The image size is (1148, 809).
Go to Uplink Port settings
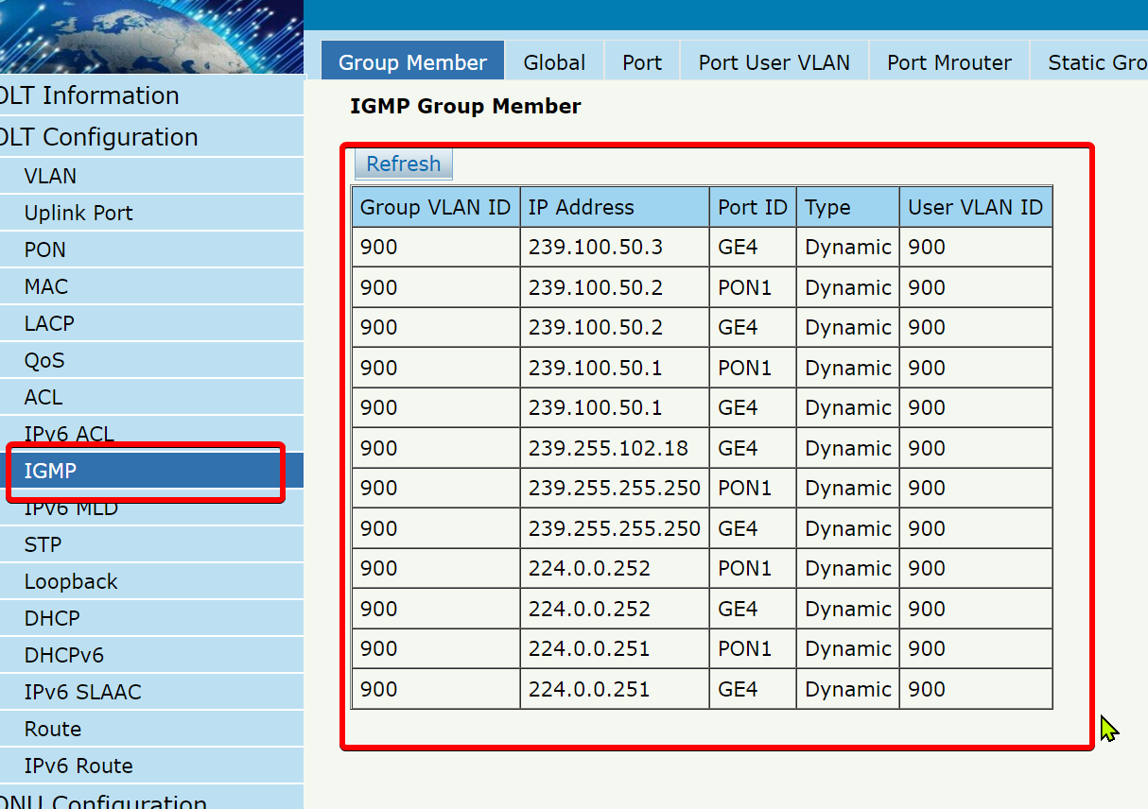78,214
